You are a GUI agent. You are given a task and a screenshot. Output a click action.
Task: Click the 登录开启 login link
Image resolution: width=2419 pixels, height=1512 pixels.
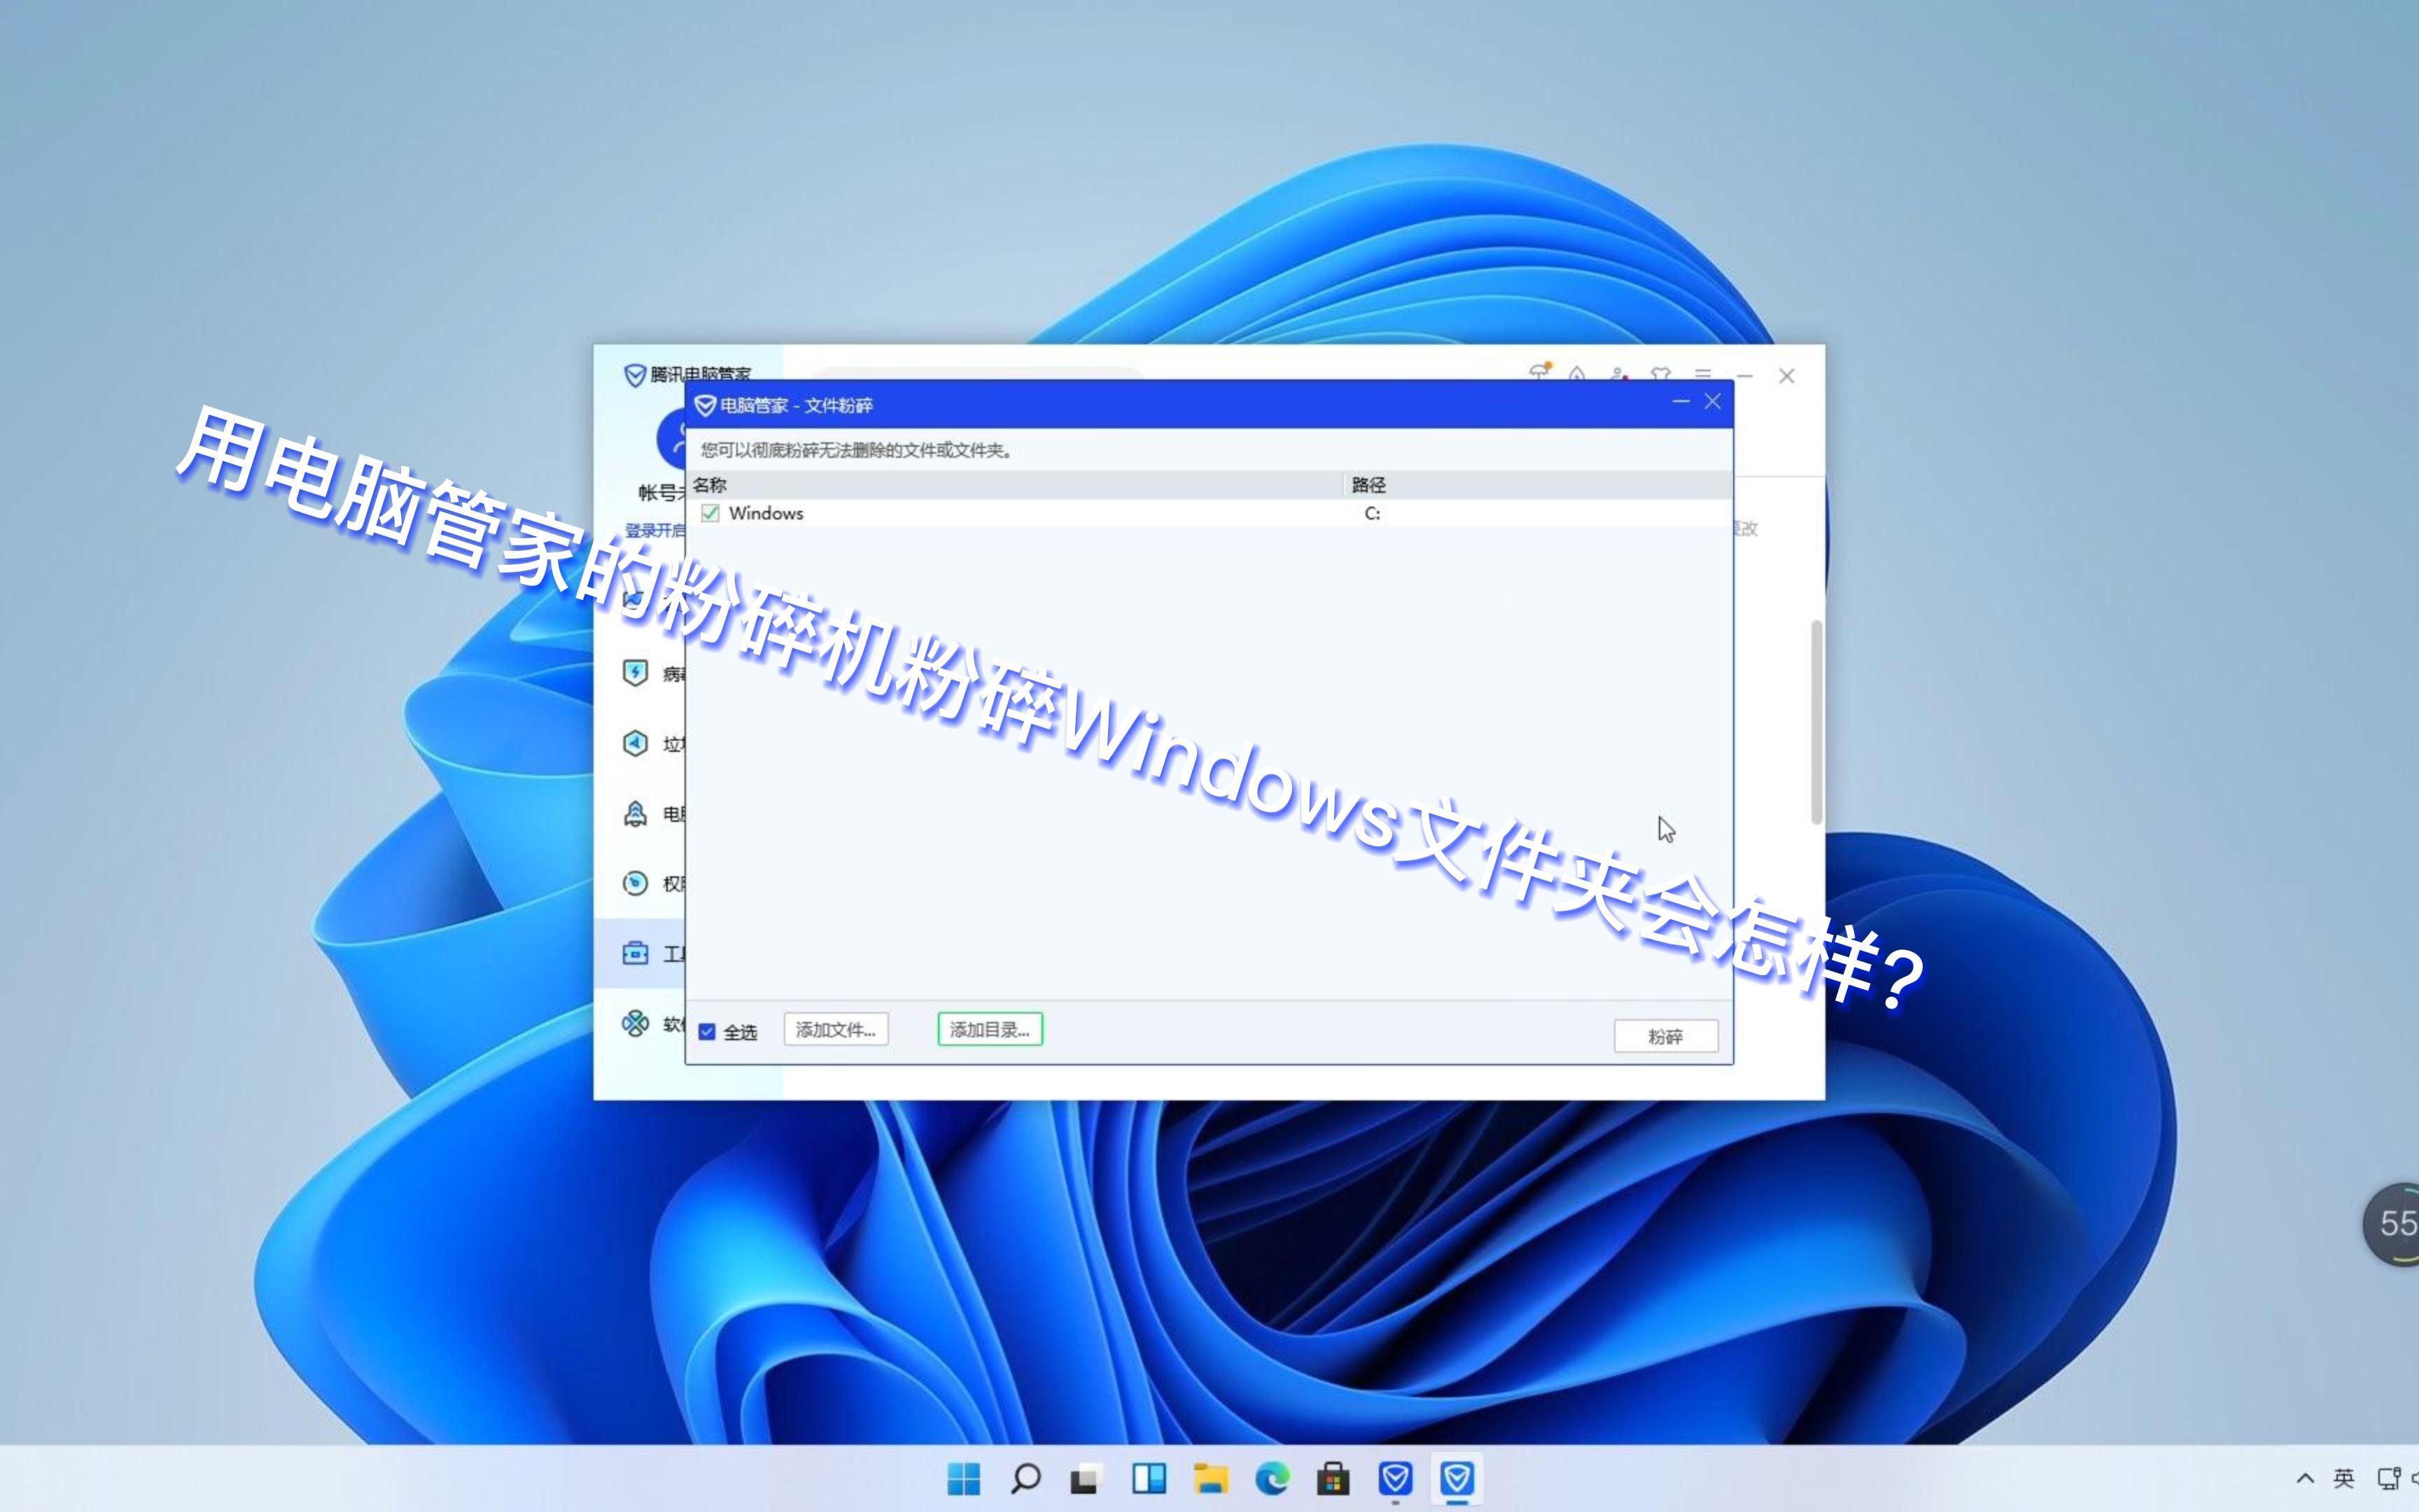654,529
